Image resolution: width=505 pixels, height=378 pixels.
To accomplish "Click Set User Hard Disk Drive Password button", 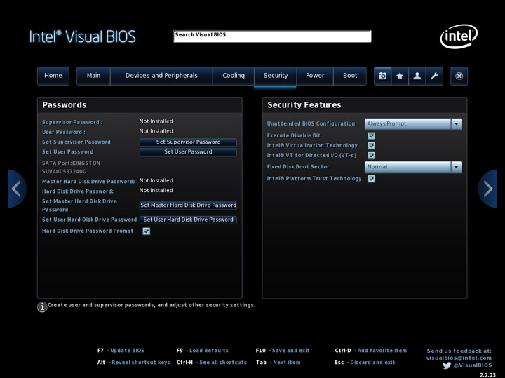I will pos(188,220).
